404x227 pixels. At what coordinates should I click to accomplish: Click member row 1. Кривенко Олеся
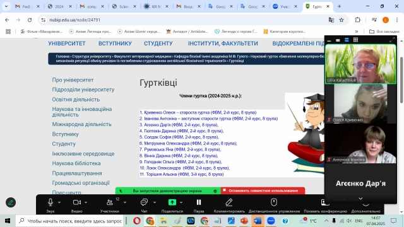198,112
